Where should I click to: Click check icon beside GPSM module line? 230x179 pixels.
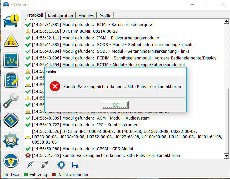coord(28,149)
